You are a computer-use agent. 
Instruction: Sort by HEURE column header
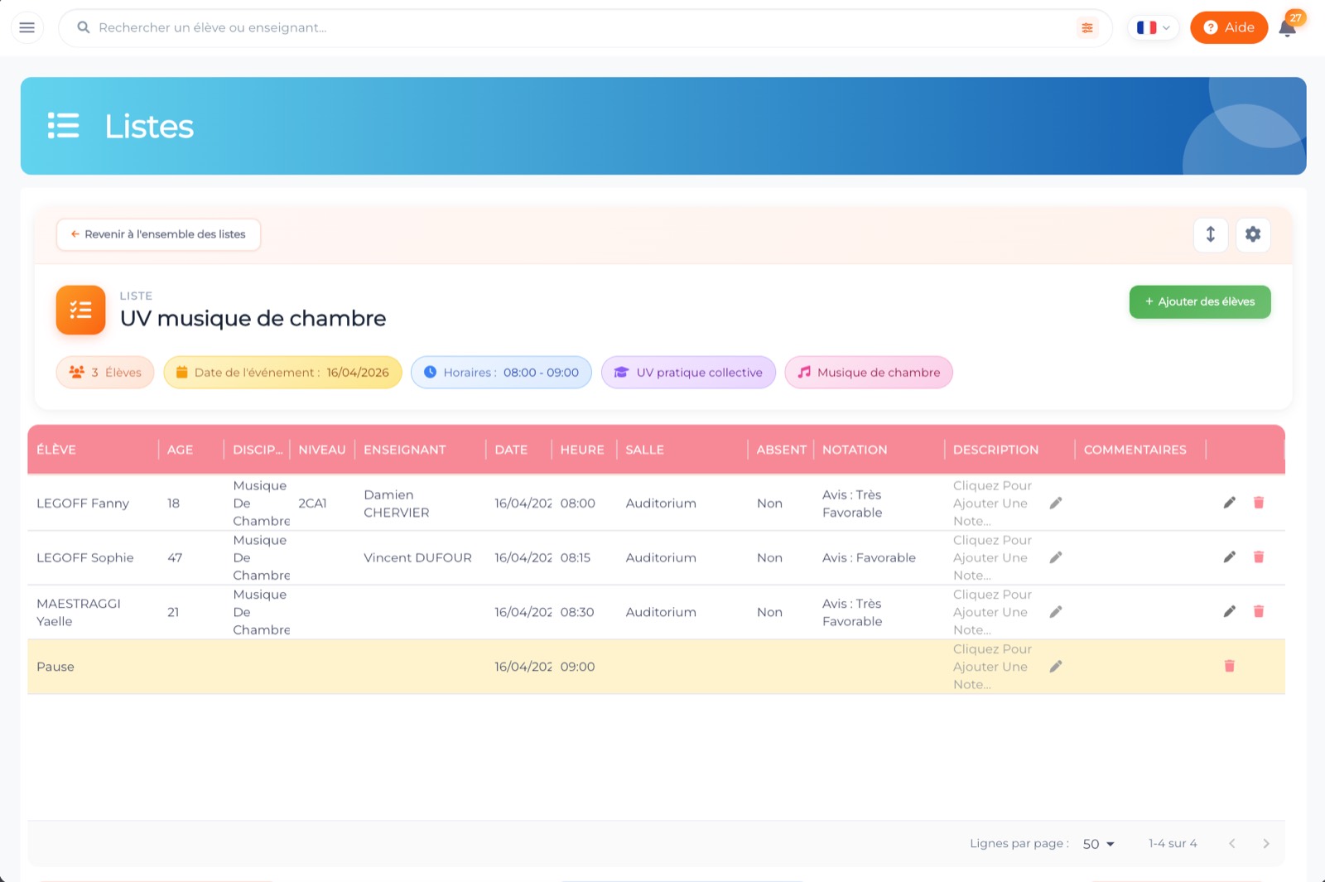[x=582, y=450]
